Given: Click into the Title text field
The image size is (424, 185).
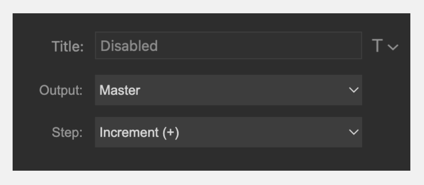Looking at the screenshot, I should pyautogui.click(x=228, y=45).
